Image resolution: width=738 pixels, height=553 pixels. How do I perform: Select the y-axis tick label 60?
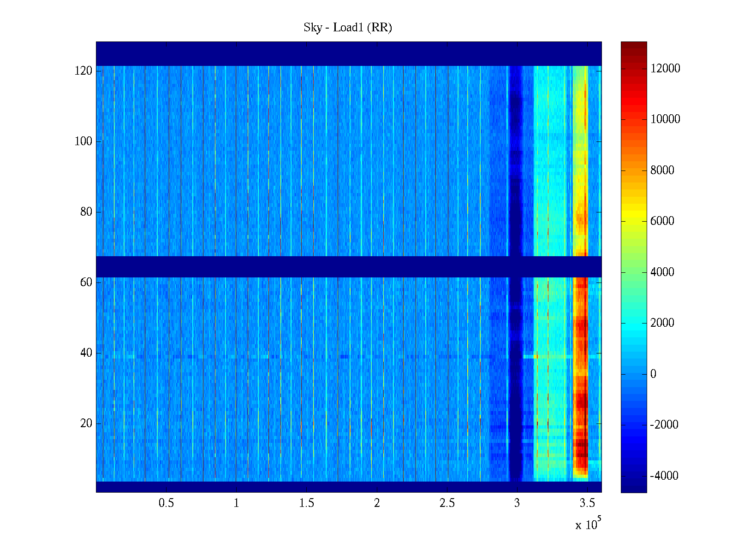[x=86, y=282]
